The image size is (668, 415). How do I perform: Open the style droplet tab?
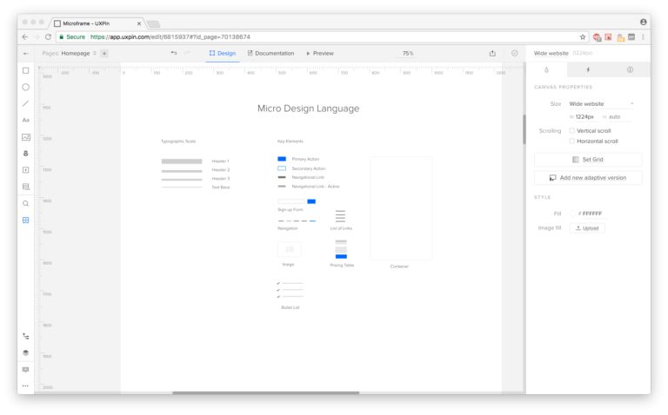click(546, 69)
